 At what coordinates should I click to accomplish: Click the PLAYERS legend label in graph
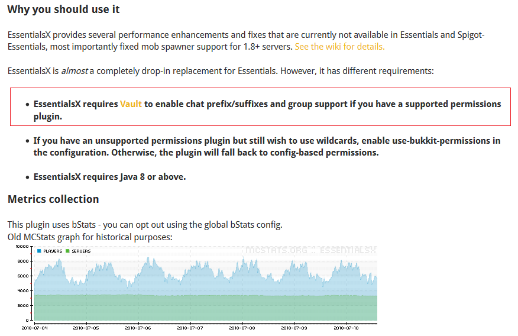coord(53,251)
